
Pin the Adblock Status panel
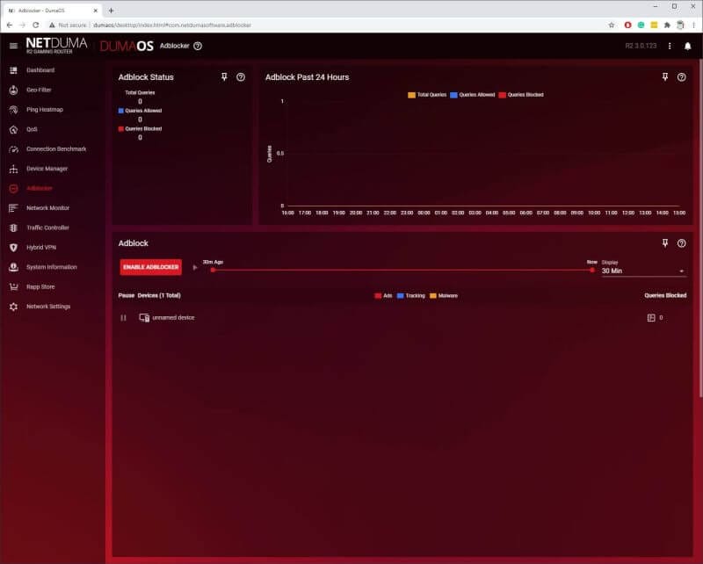(x=226, y=77)
